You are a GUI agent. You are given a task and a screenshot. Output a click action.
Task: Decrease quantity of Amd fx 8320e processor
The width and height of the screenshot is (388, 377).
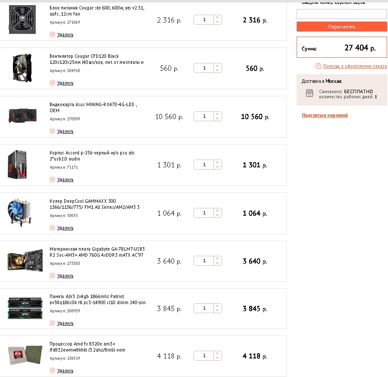[x=217, y=358]
